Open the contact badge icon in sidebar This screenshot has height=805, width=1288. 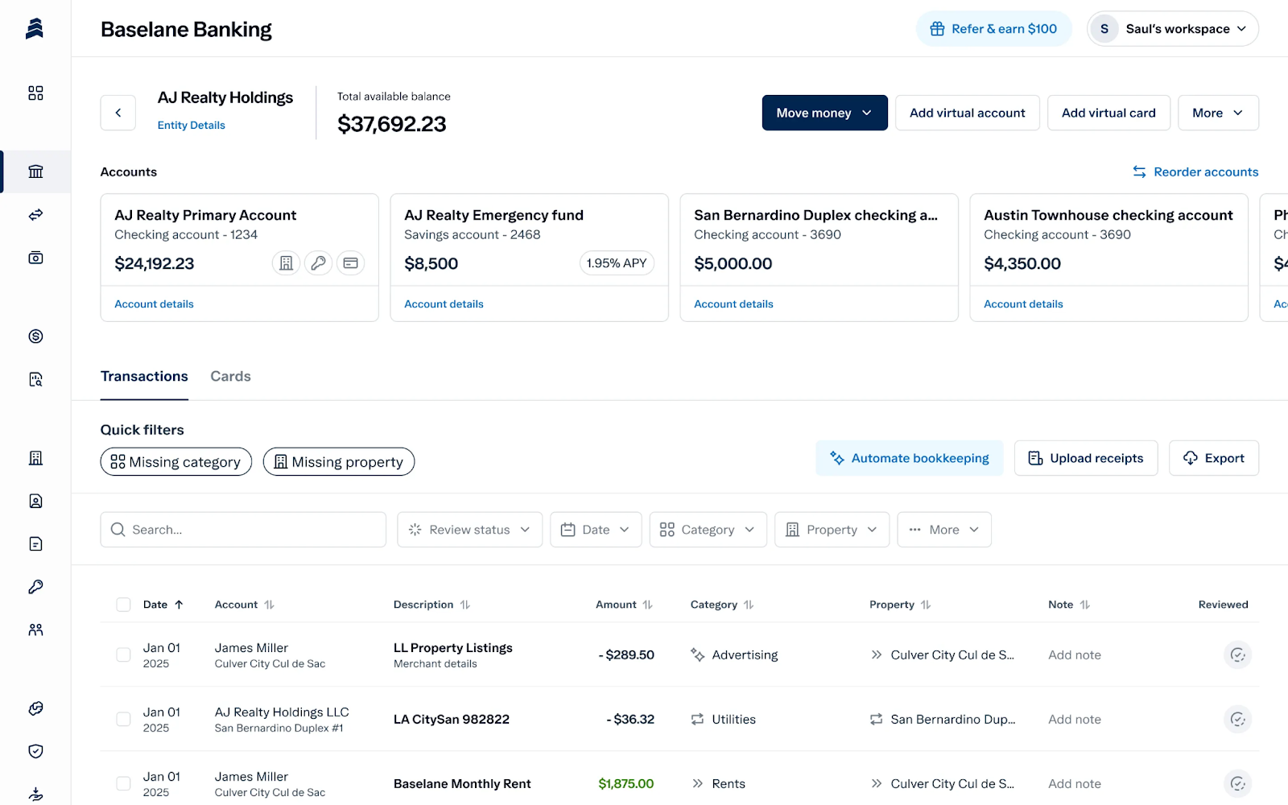click(35, 501)
